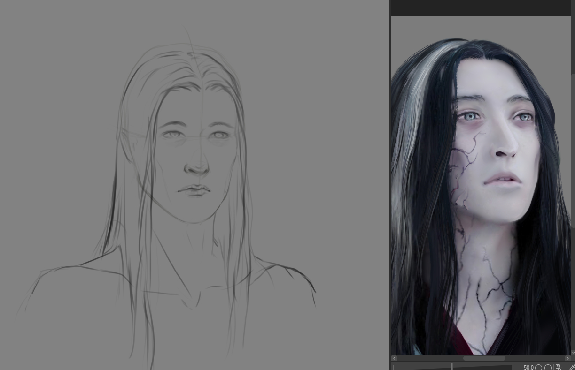
Task: Click the zoom slider handle
Action: pyautogui.click(x=452, y=367)
